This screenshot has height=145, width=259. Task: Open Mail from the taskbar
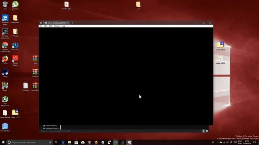83,142
